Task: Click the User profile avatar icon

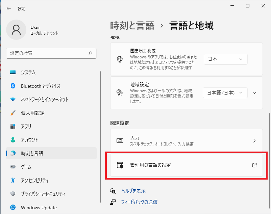Action: point(16,30)
